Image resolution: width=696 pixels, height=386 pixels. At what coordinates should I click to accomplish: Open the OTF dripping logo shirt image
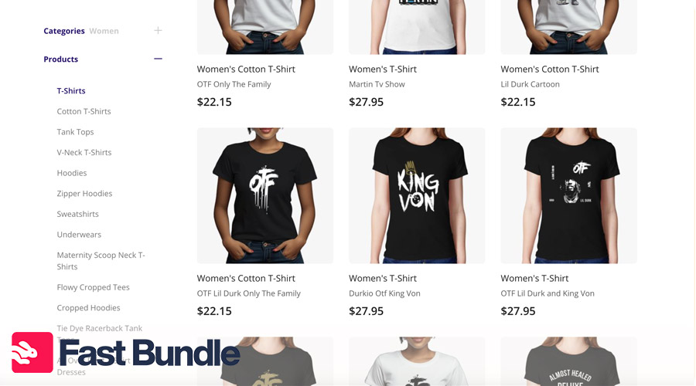point(265,196)
